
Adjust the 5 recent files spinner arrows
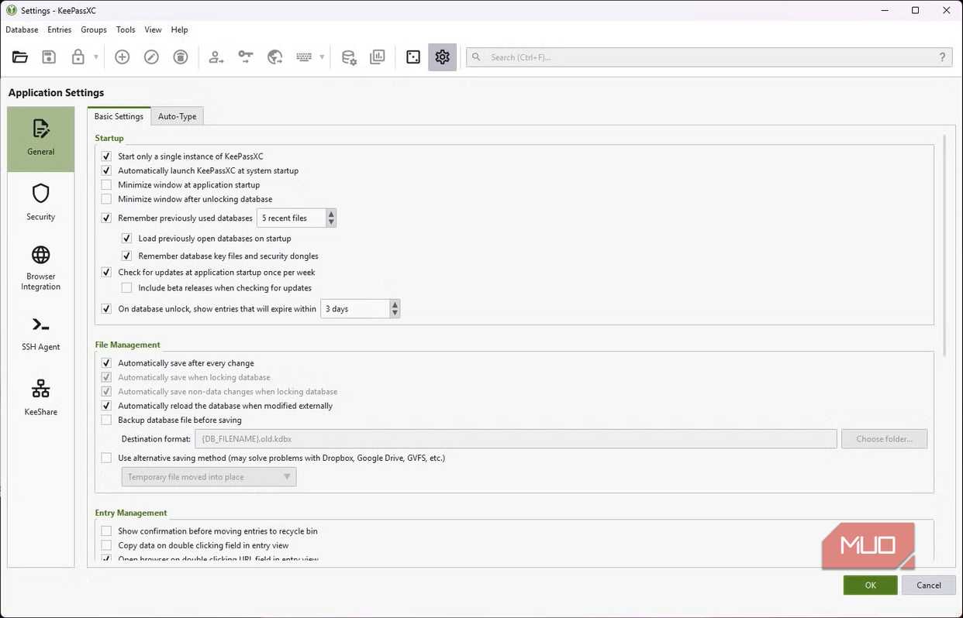tap(331, 218)
